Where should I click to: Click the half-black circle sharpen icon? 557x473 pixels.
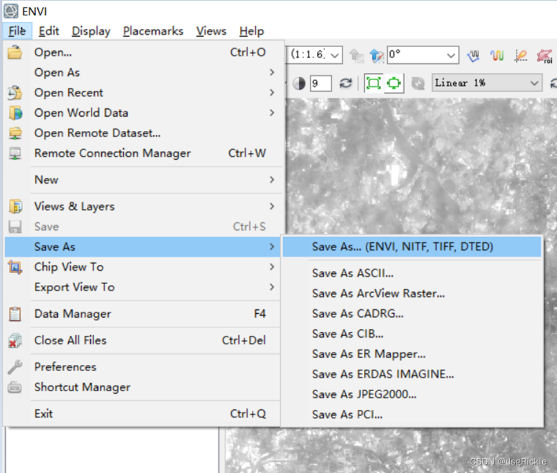[x=299, y=84]
